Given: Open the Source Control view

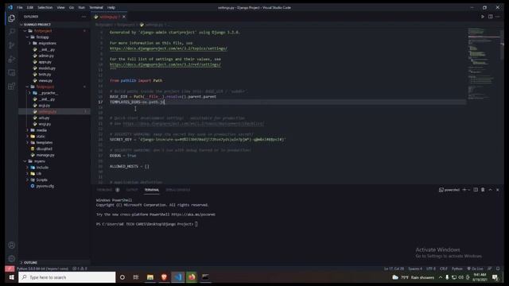Looking at the screenshot, I should (x=11, y=45).
